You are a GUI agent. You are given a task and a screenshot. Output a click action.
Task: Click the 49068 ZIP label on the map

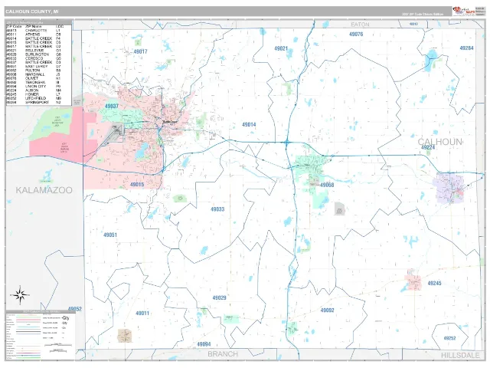(x=327, y=185)
